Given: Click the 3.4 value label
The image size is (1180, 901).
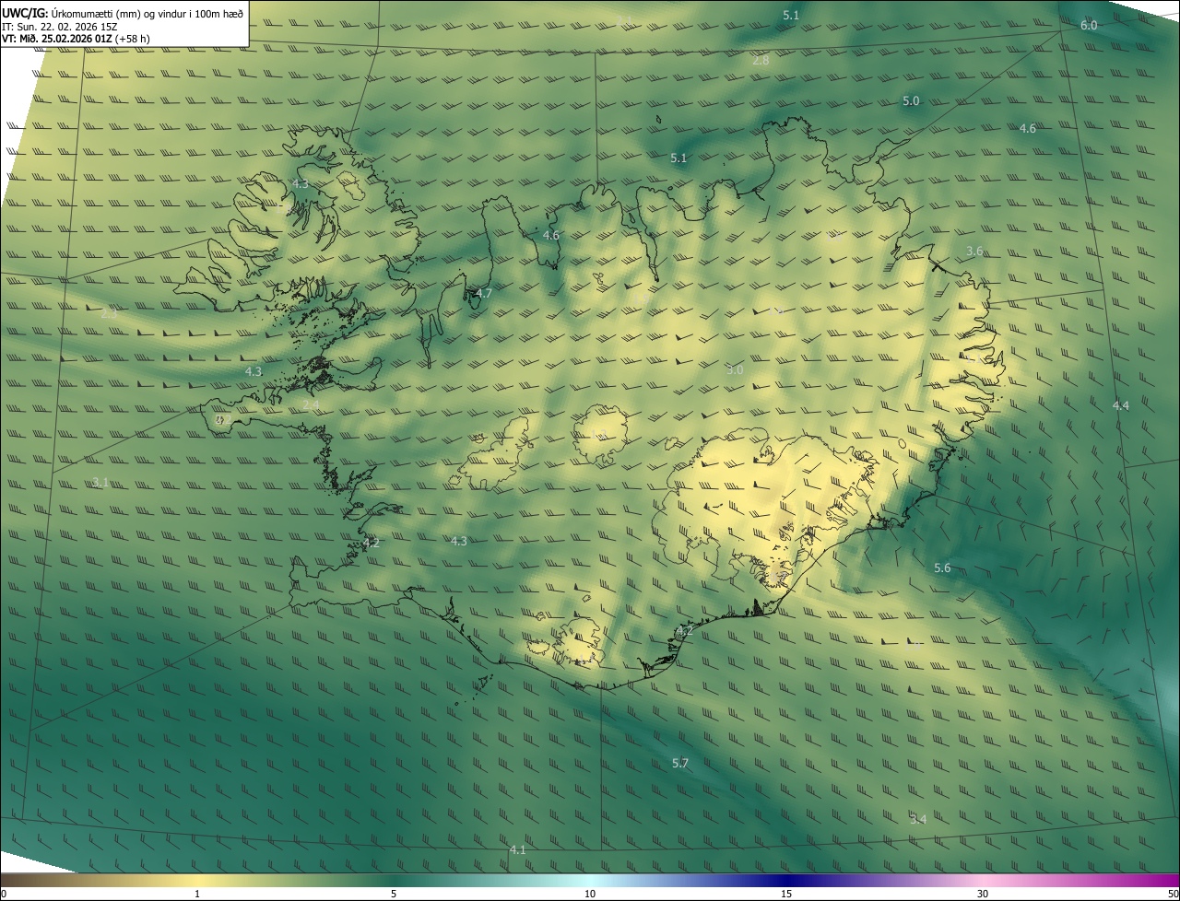Looking at the screenshot, I should (917, 819).
